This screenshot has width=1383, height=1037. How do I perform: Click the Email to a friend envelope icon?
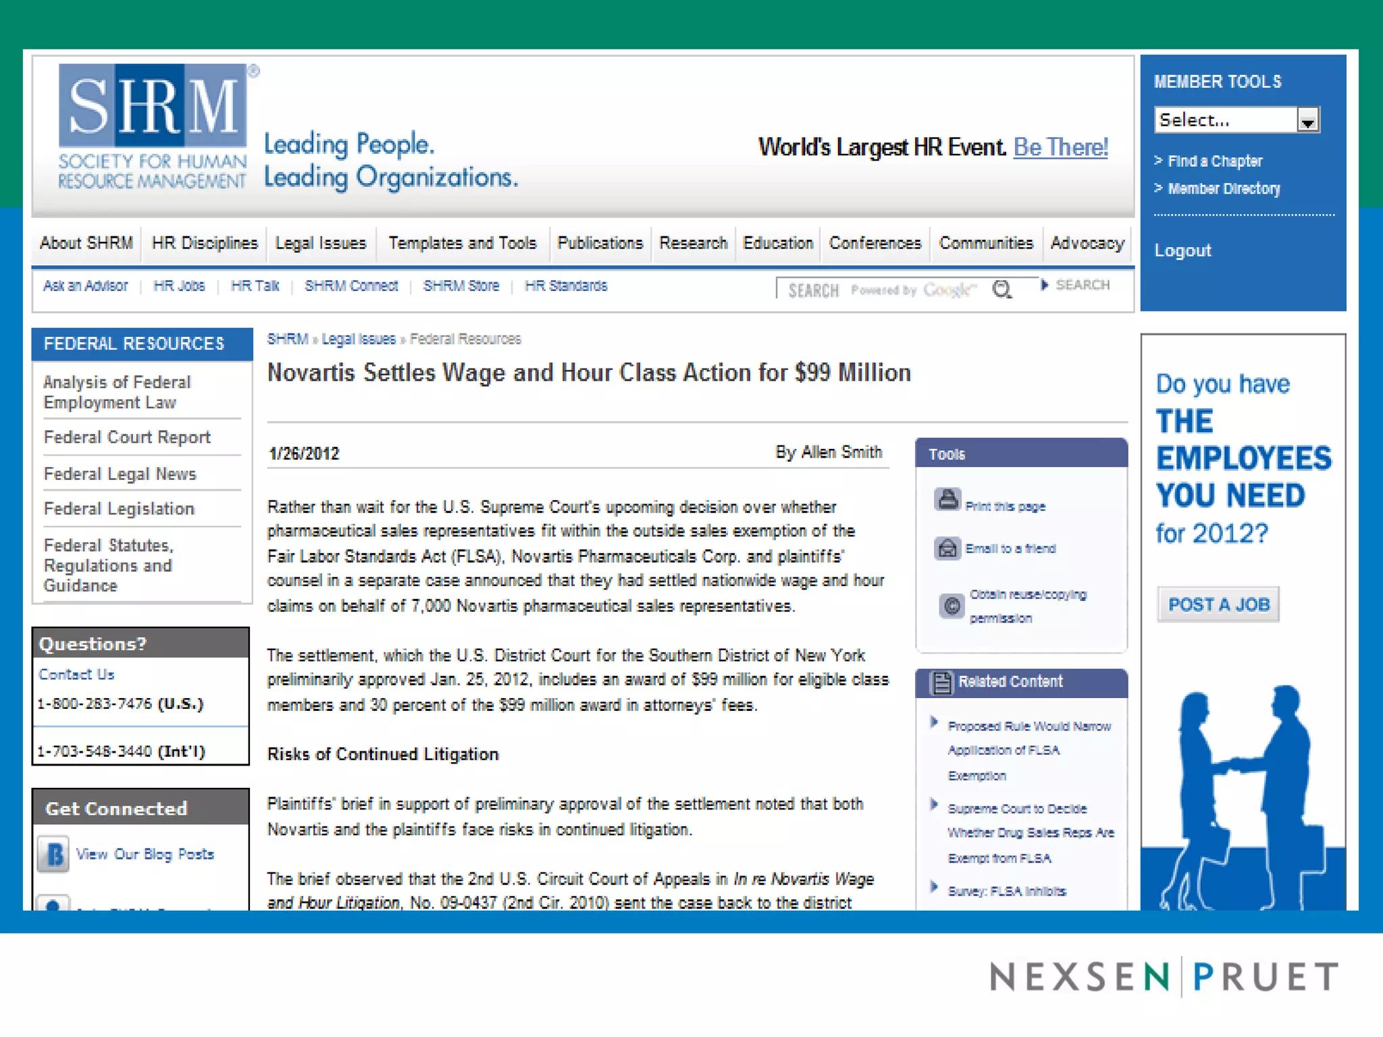[947, 548]
